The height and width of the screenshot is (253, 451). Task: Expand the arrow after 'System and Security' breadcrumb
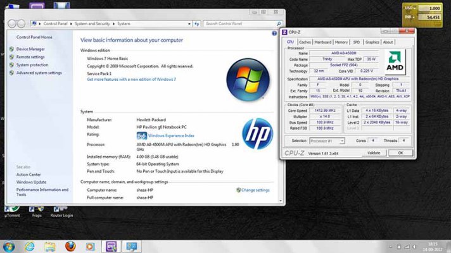point(113,24)
